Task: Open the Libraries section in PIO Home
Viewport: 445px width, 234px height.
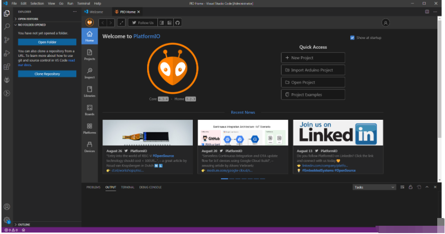Action: tap(89, 92)
